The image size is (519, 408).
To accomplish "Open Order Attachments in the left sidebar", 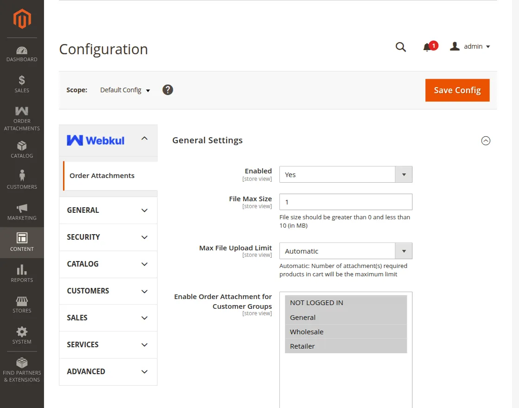I will [x=22, y=119].
